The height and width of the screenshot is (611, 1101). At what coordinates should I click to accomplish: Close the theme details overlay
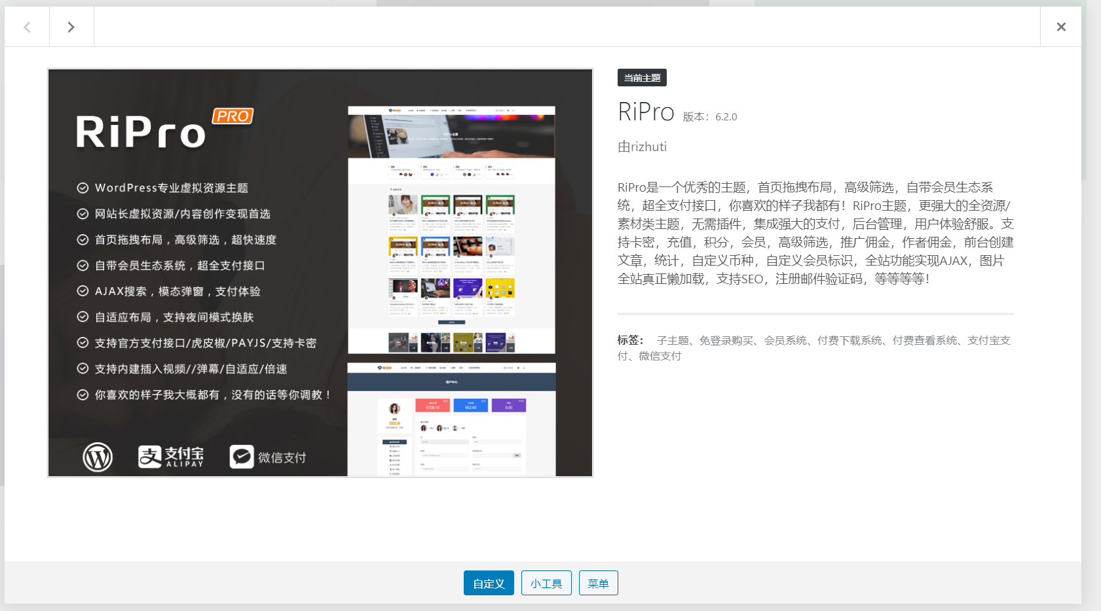coord(1061,27)
